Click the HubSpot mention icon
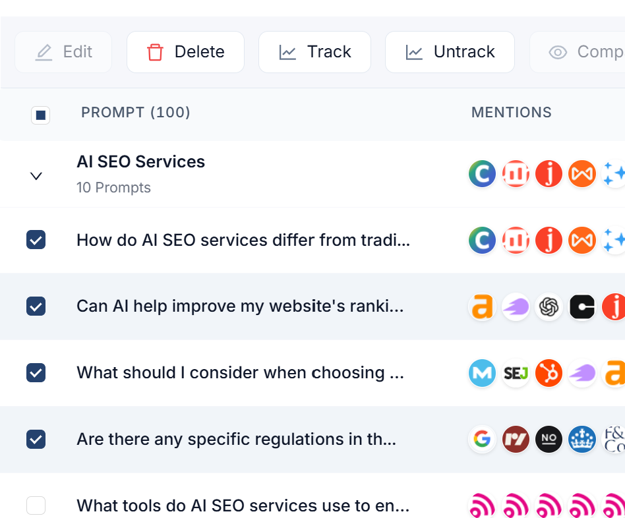This screenshot has height=518, width=625. [549, 373]
